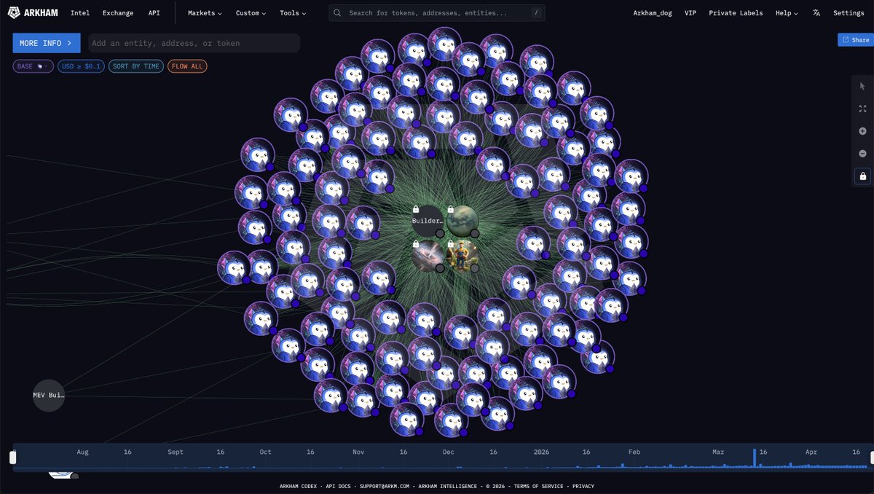Click the Builder node in graph center

(x=427, y=221)
